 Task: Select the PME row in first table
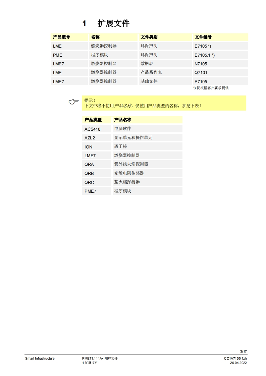58,55
